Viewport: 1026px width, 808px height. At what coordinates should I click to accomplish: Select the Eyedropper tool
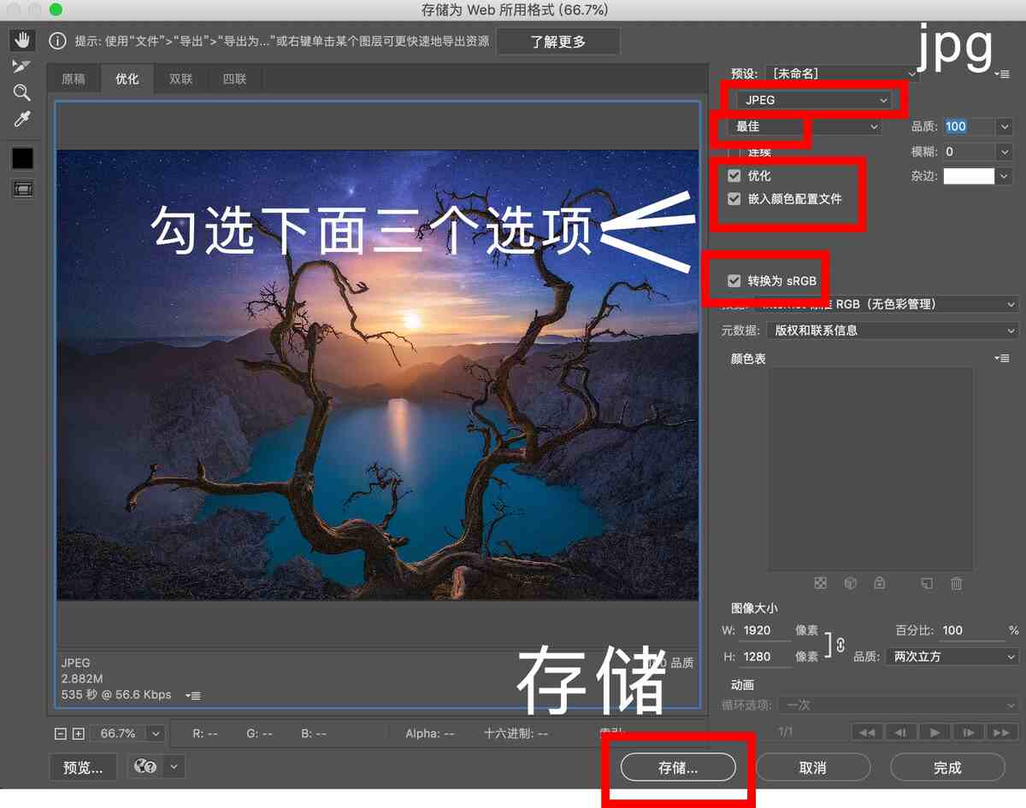[x=22, y=120]
